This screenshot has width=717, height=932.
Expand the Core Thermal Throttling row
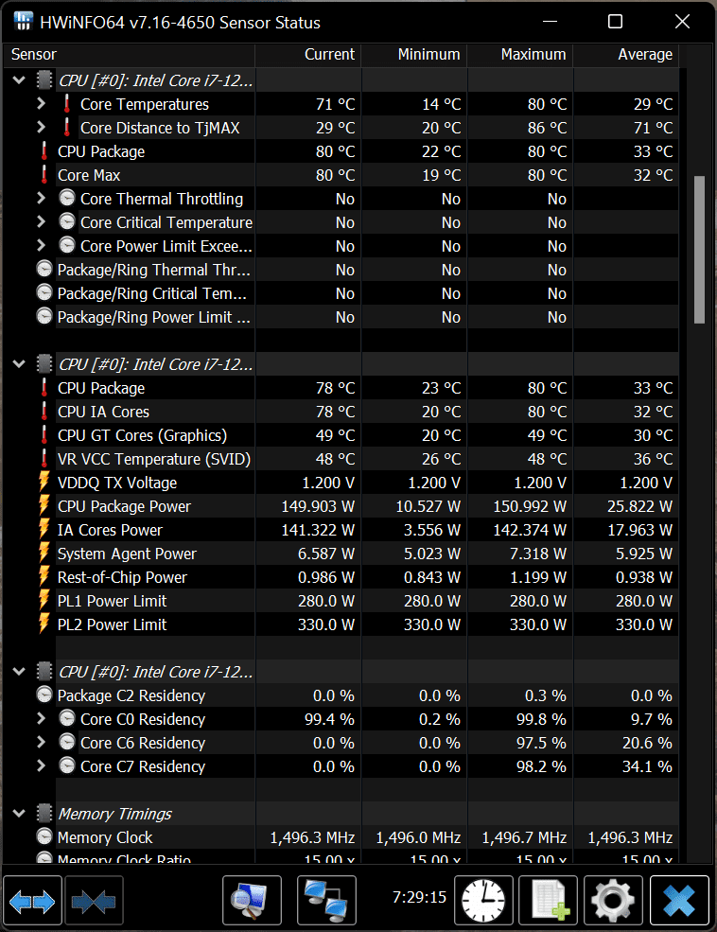(x=41, y=198)
